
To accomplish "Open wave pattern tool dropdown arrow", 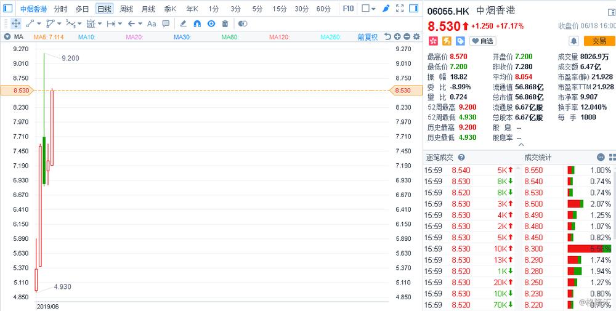I will point(79,24).
